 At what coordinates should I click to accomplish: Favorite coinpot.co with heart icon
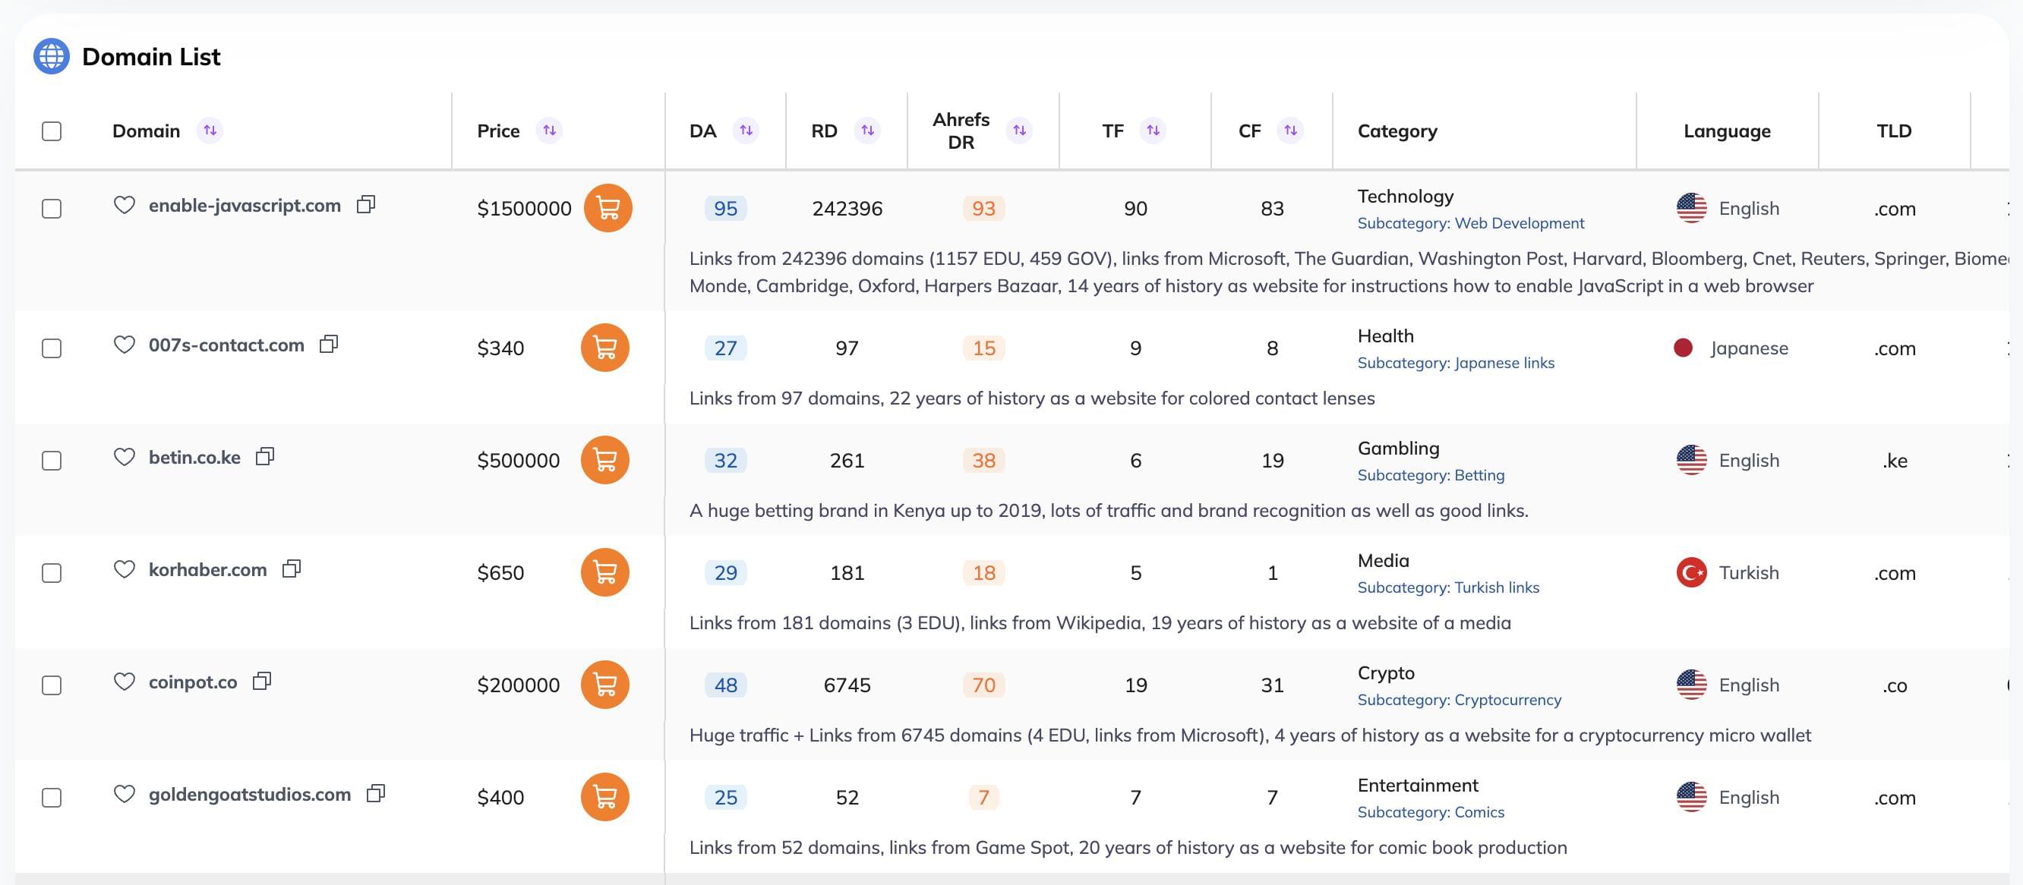pyautogui.click(x=124, y=682)
